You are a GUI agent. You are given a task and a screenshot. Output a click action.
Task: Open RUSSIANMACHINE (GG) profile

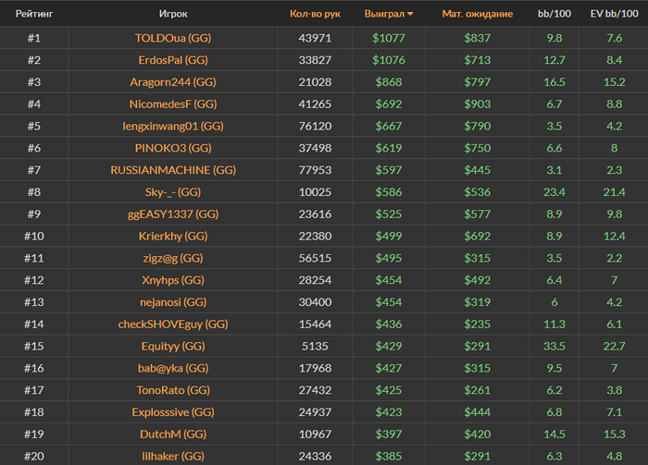[173, 170]
